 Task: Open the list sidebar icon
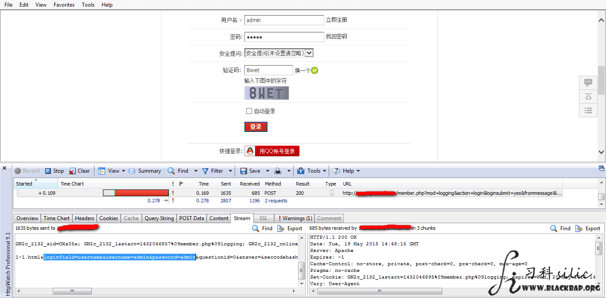coord(588,111)
